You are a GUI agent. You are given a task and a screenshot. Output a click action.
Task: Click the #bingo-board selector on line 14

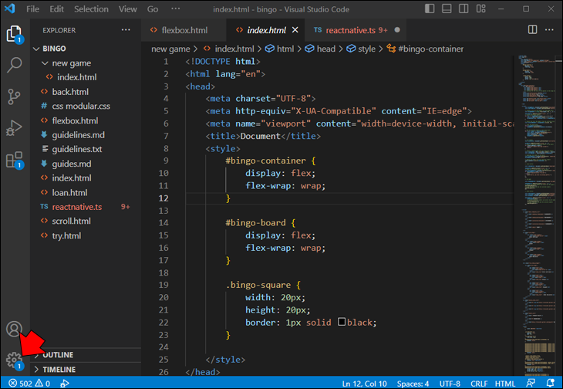(x=255, y=223)
